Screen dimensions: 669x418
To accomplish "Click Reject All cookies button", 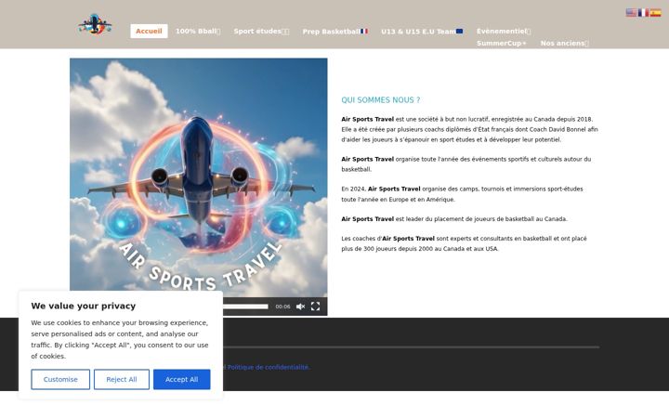I will (122, 379).
